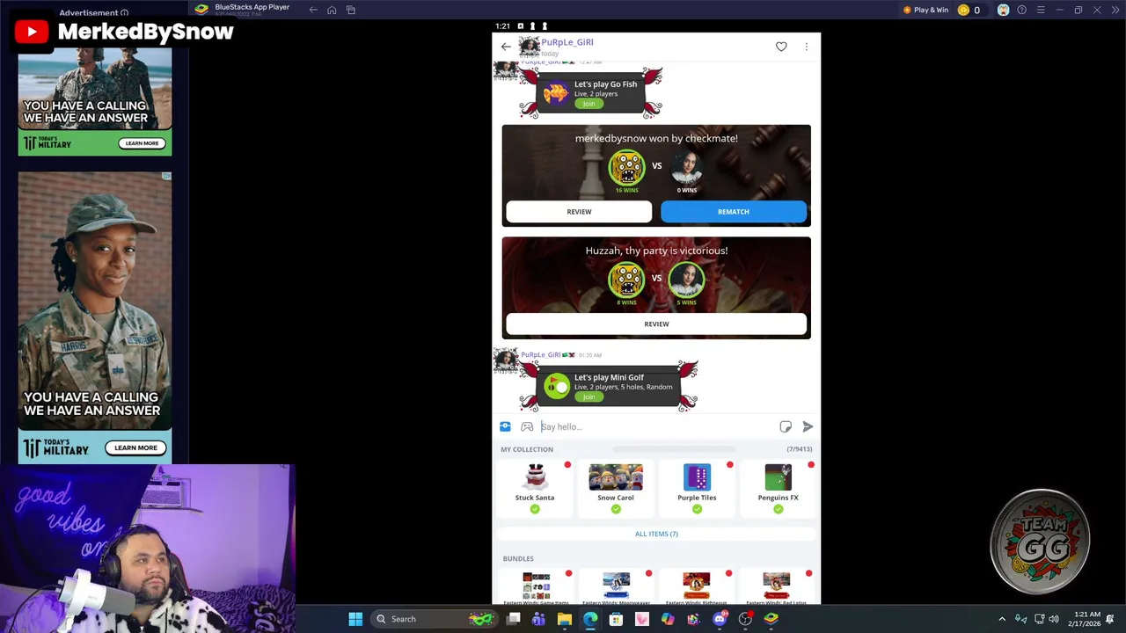Viewport: 1126px width, 633px height.
Task: Open File Explorer from the taskbar
Action: click(x=565, y=619)
